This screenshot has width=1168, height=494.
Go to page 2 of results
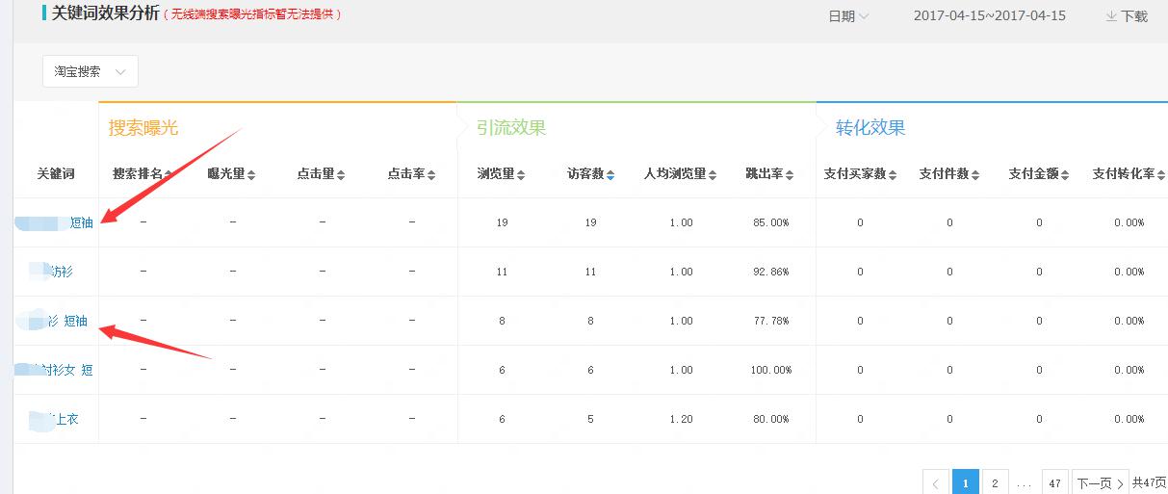[x=995, y=482]
